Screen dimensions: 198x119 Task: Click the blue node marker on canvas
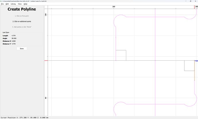click(x=195, y=61)
